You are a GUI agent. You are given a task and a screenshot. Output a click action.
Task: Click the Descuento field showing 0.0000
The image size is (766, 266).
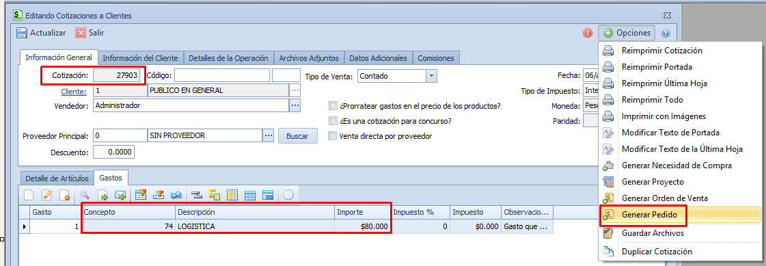(114, 152)
